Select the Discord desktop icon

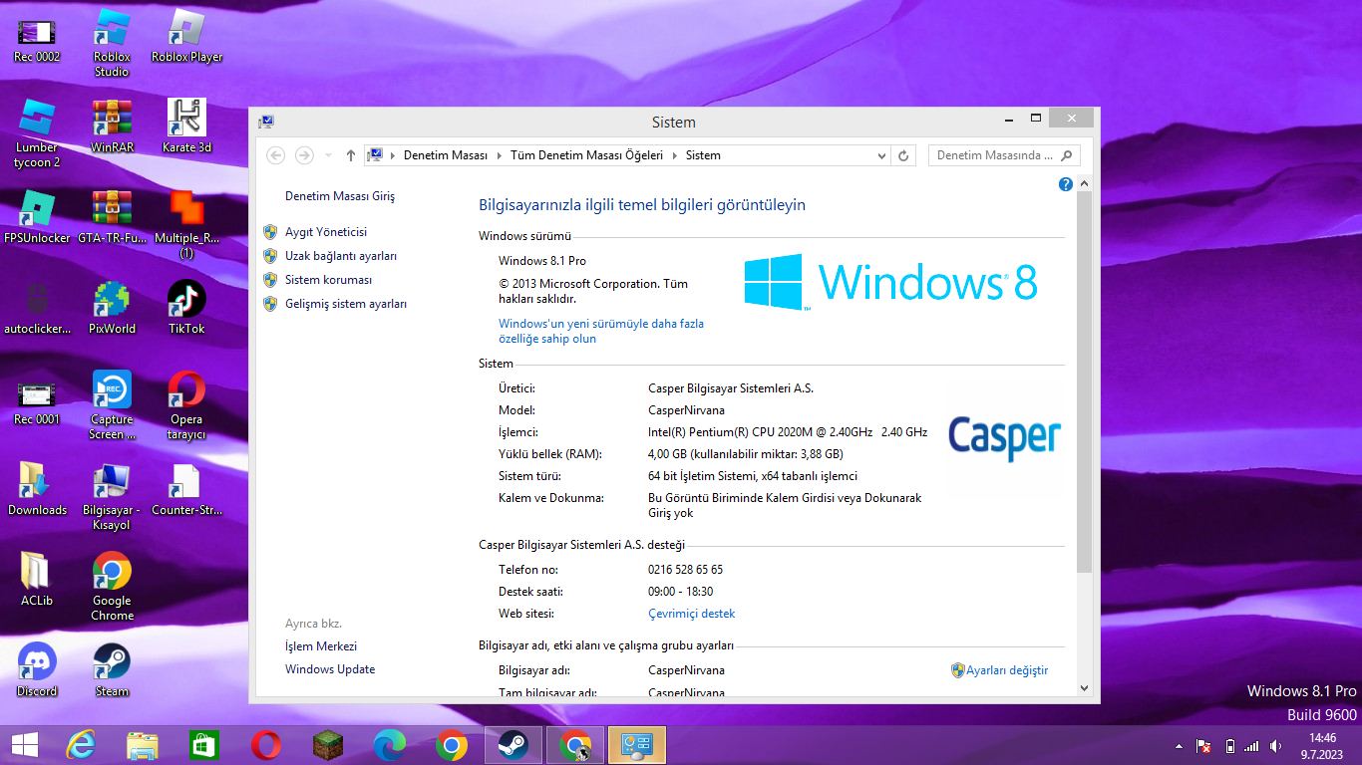pyautogui.click(x=37, y=670)
